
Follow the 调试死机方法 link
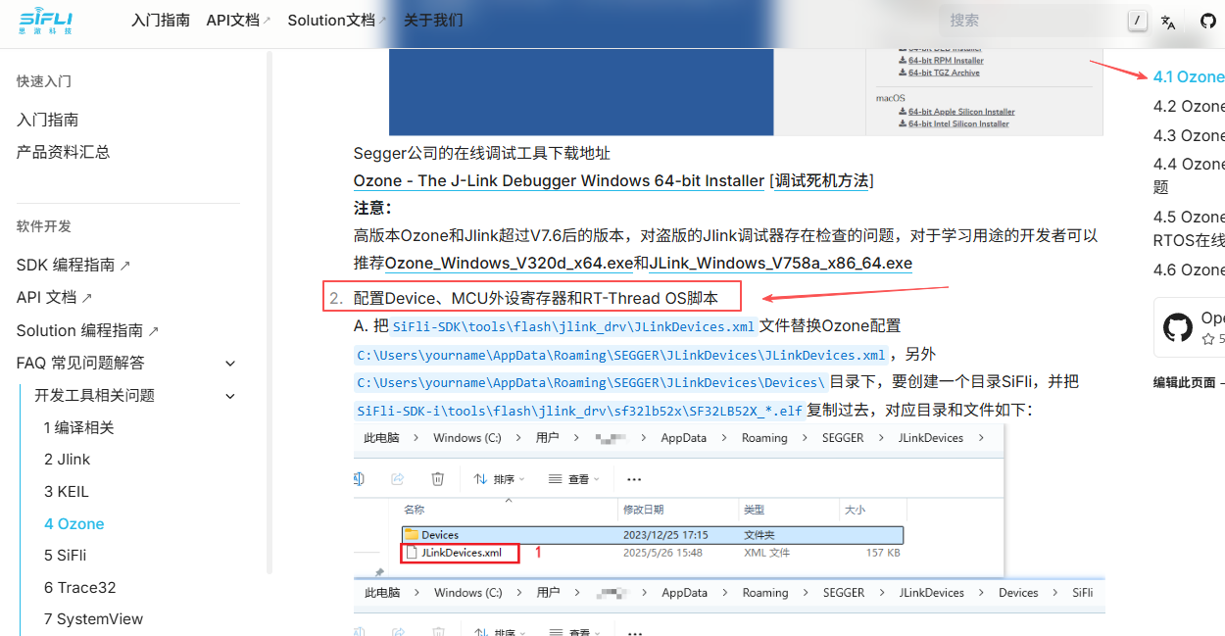(x=822, y=180)
